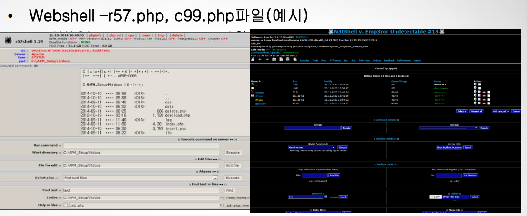This screenshot has width=527, height=216.
Task: Open the Command execute Select dropdown
Action: click(x=449, y=128)
